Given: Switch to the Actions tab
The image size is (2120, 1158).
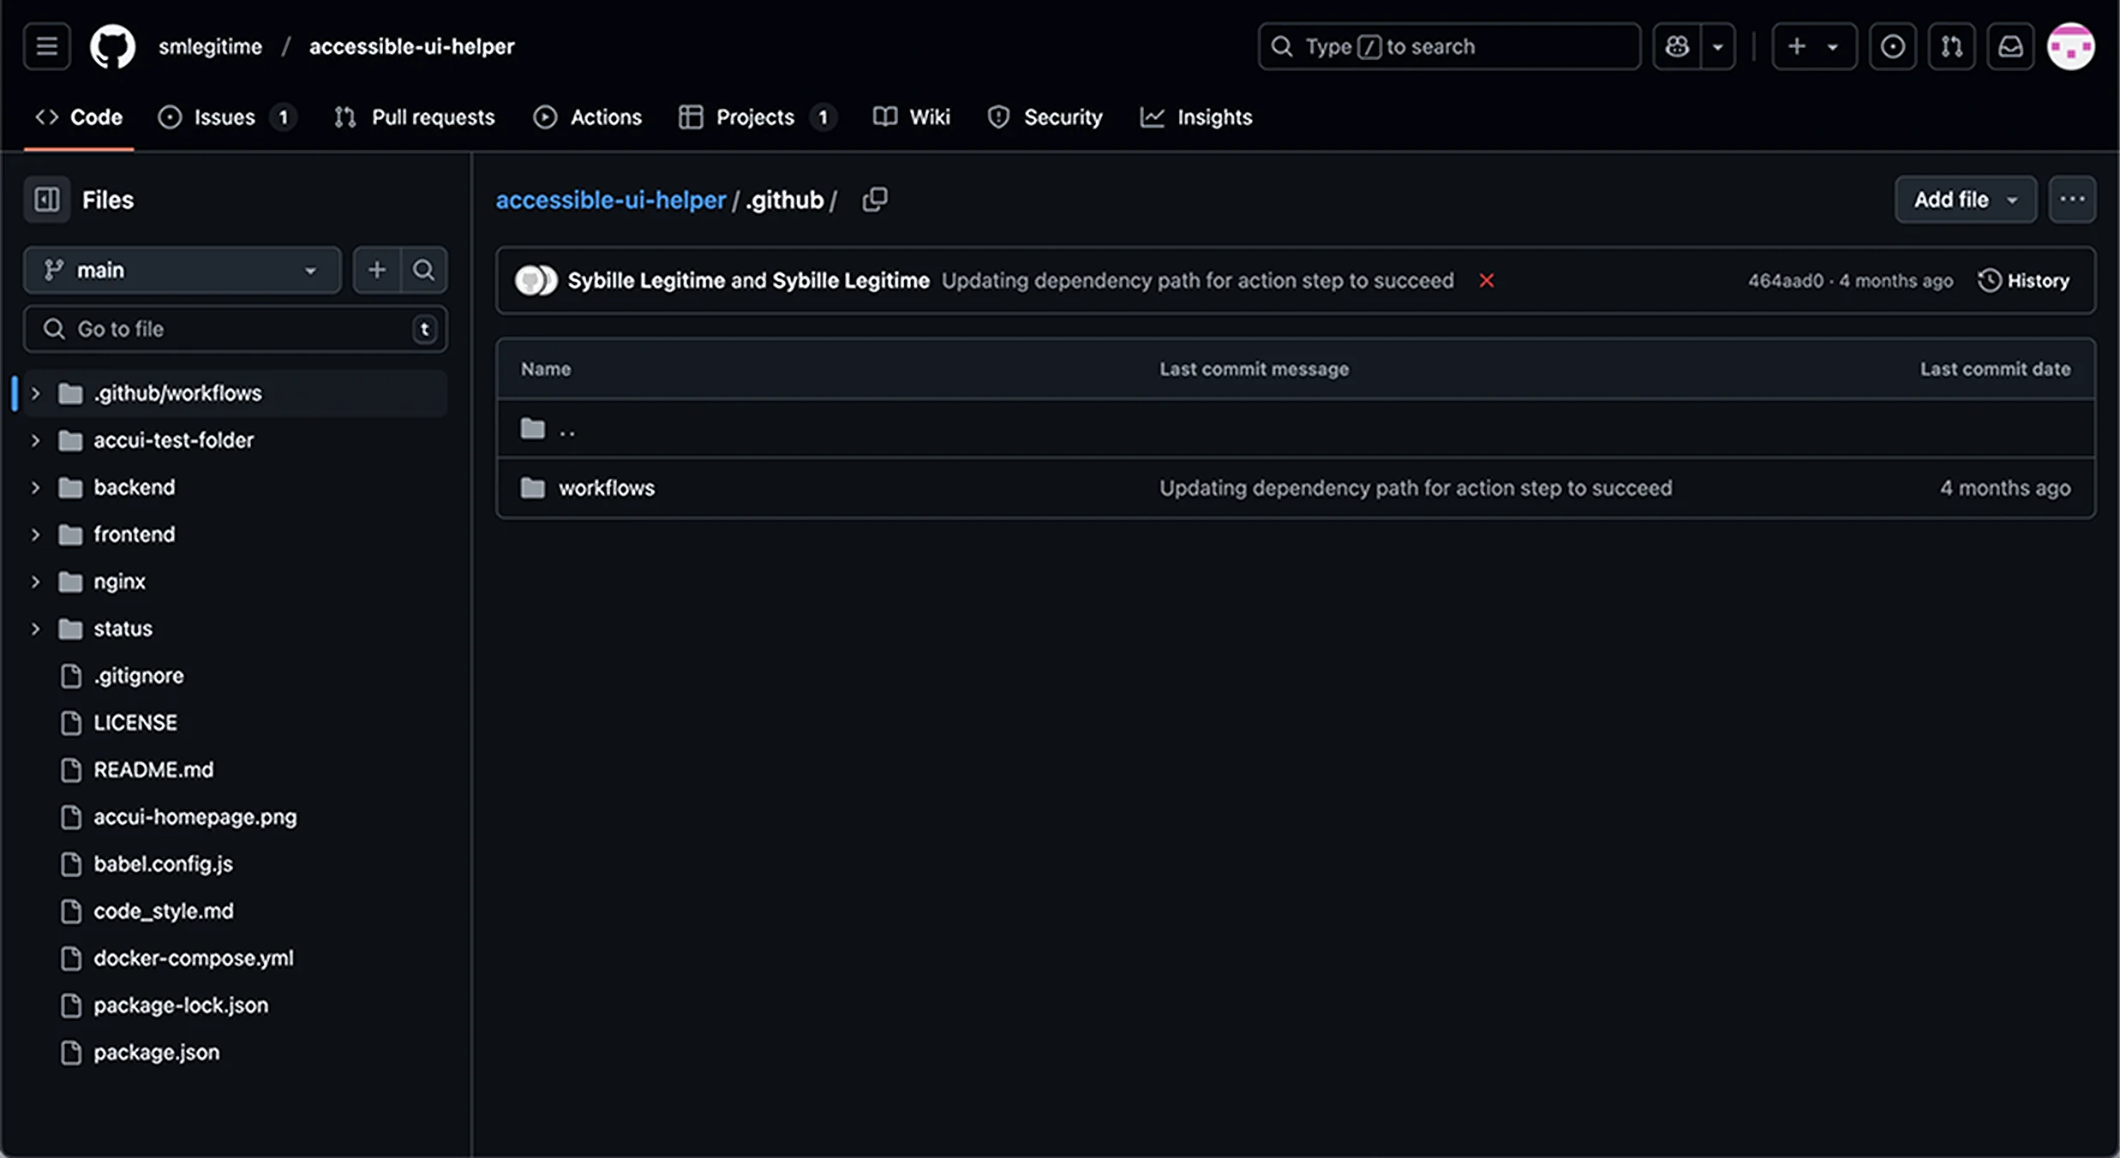Looking at the screenshot, I should (587, 117).
